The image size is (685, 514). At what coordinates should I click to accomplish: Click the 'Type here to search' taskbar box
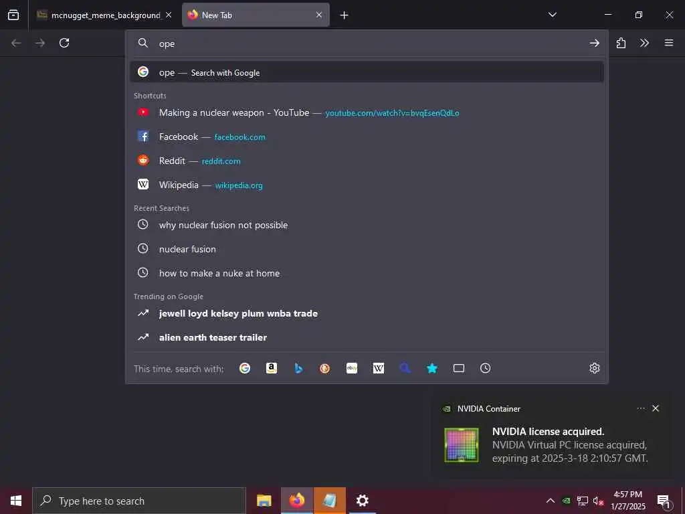(139, 501)
